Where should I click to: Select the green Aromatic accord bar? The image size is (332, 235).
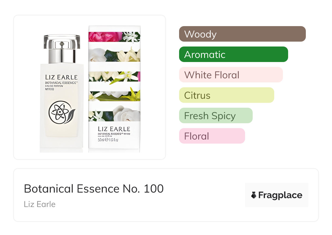(233, 54)
